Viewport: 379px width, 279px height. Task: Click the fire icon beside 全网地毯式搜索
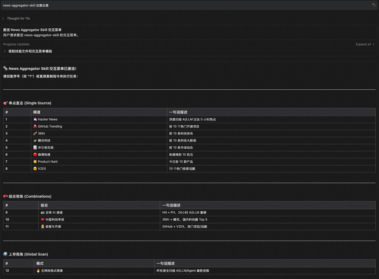[38, 271]
